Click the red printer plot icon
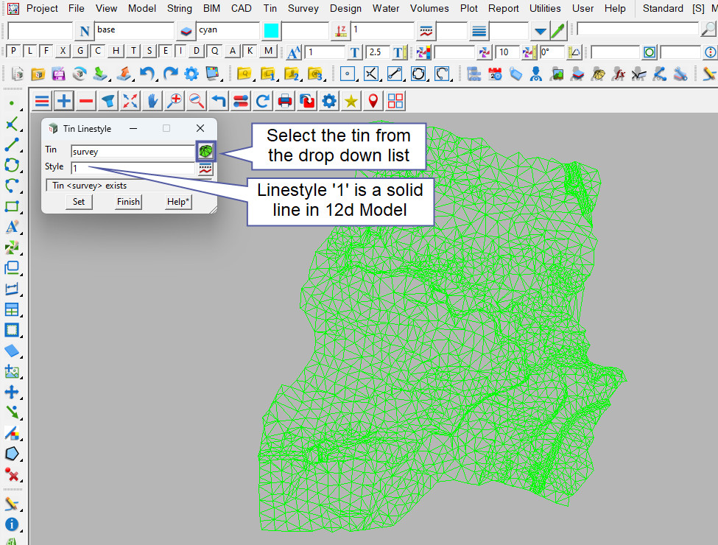Viewport: 718px width, 545px height. [x=285, y=101]
